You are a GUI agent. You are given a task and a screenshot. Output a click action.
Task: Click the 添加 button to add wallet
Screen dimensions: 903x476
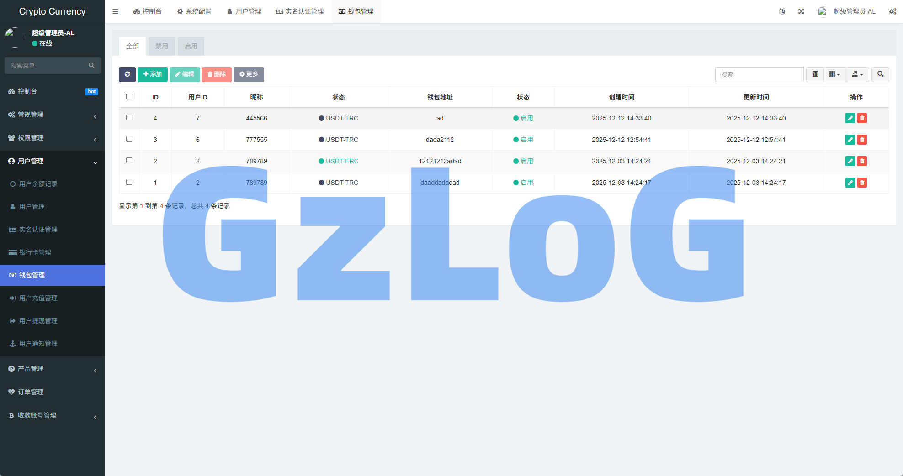coord(153,74)
